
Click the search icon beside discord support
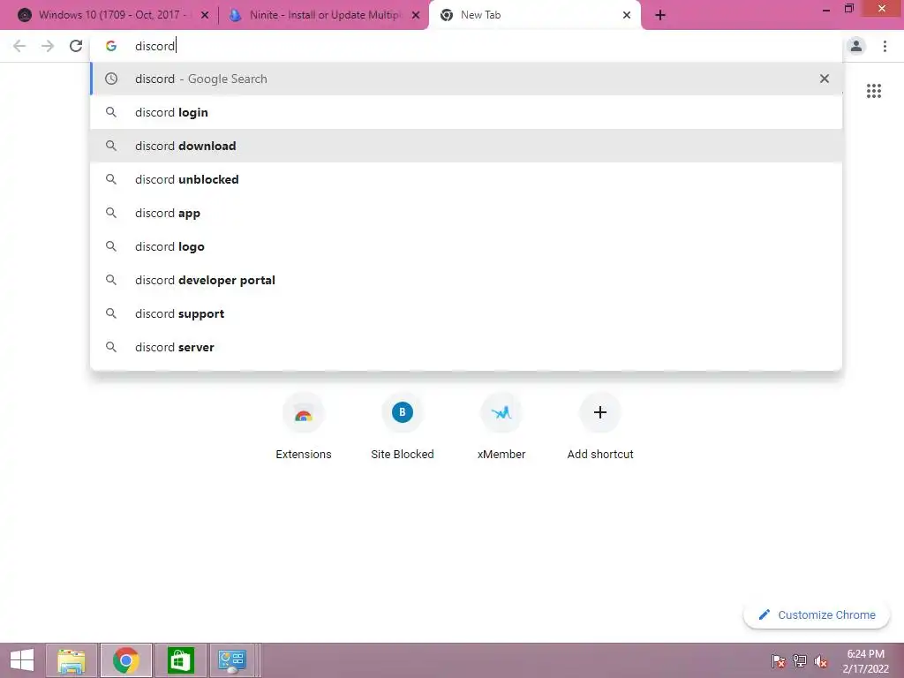coord(111,313)
